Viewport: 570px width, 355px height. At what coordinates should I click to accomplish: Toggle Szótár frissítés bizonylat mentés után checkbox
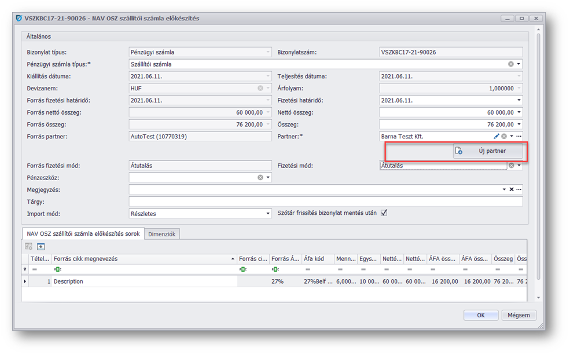[x=384, y=213]
